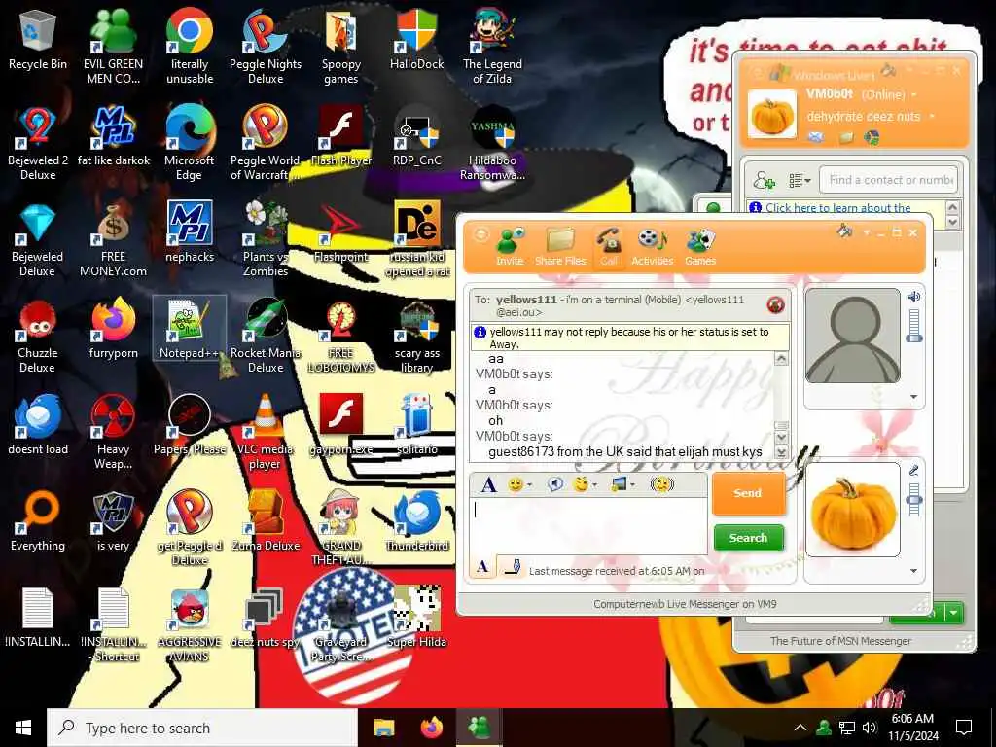Send a nudge with the shaking face icon
996x747 pixels.
tap(661, 484)
